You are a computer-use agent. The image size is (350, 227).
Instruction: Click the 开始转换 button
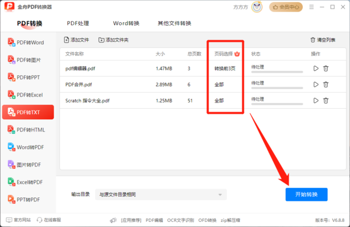click(x=306, y=194)
